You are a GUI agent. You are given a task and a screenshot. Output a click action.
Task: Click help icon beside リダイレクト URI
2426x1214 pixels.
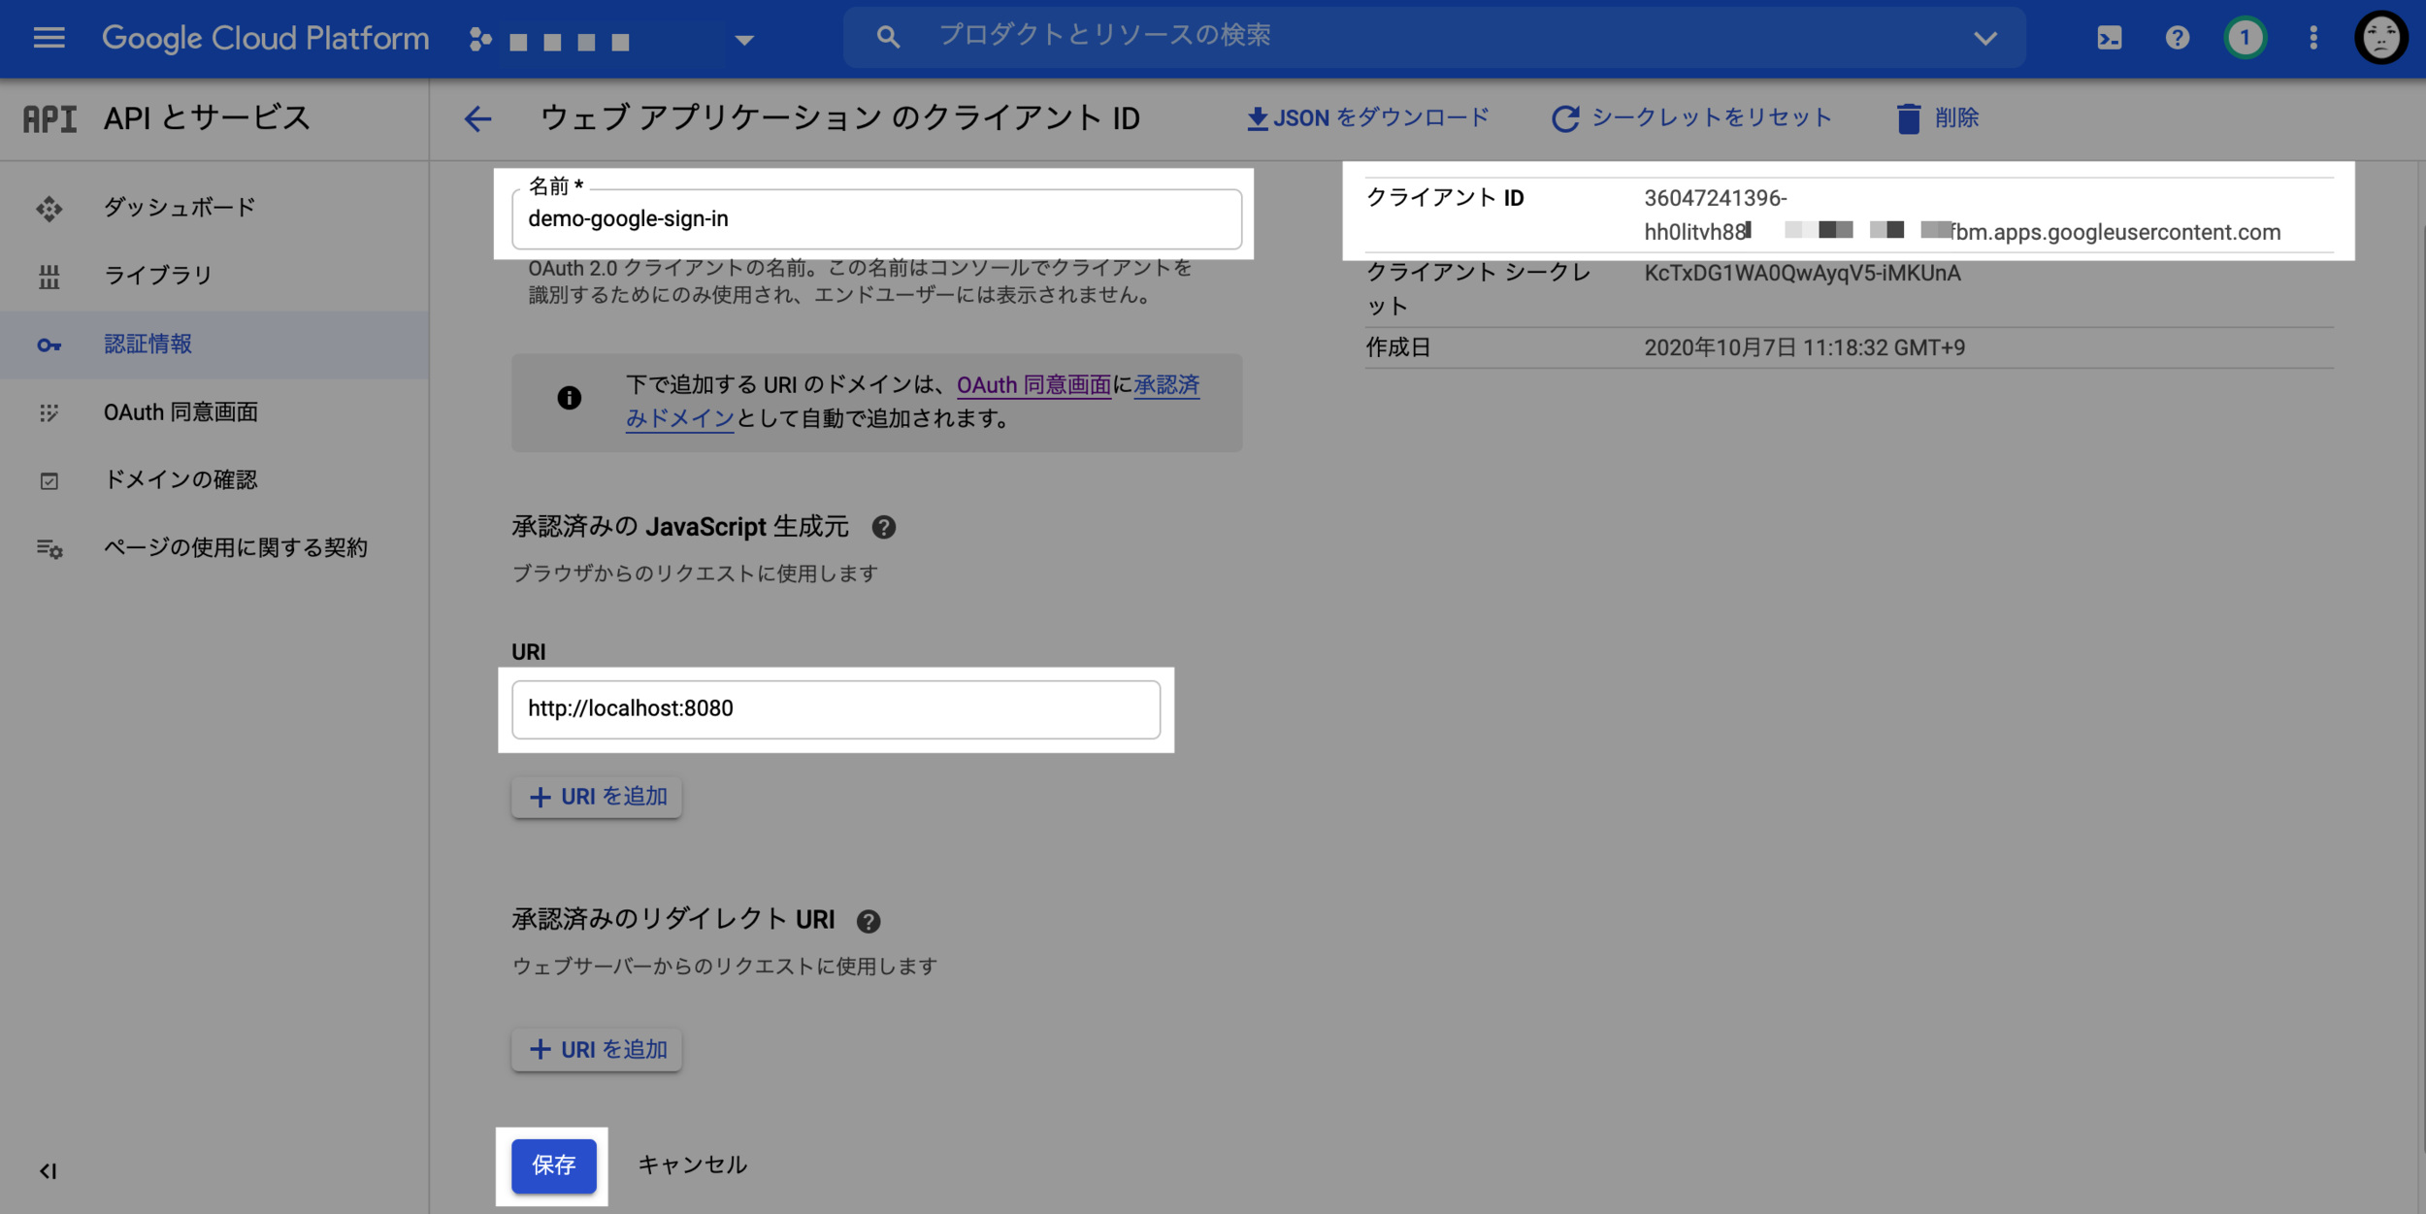pyautogui.click(x=869, y=921)
